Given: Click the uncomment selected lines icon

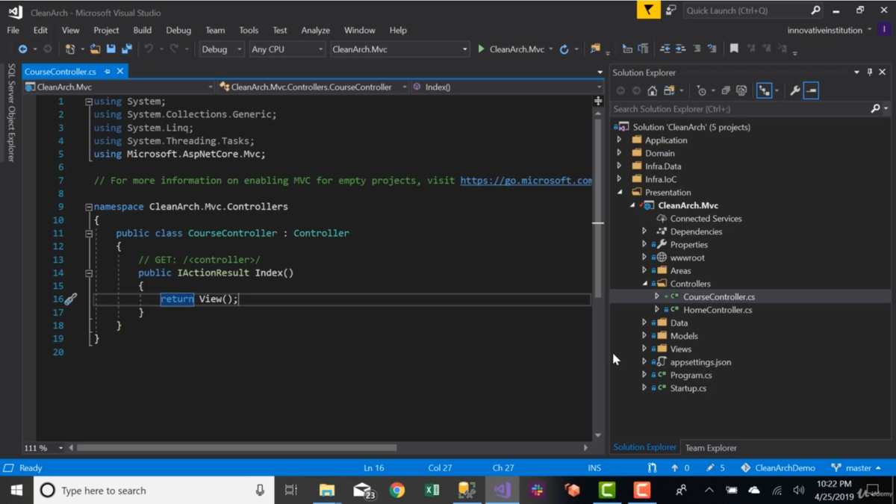Looking at the screenshot, I should (712, 49).
